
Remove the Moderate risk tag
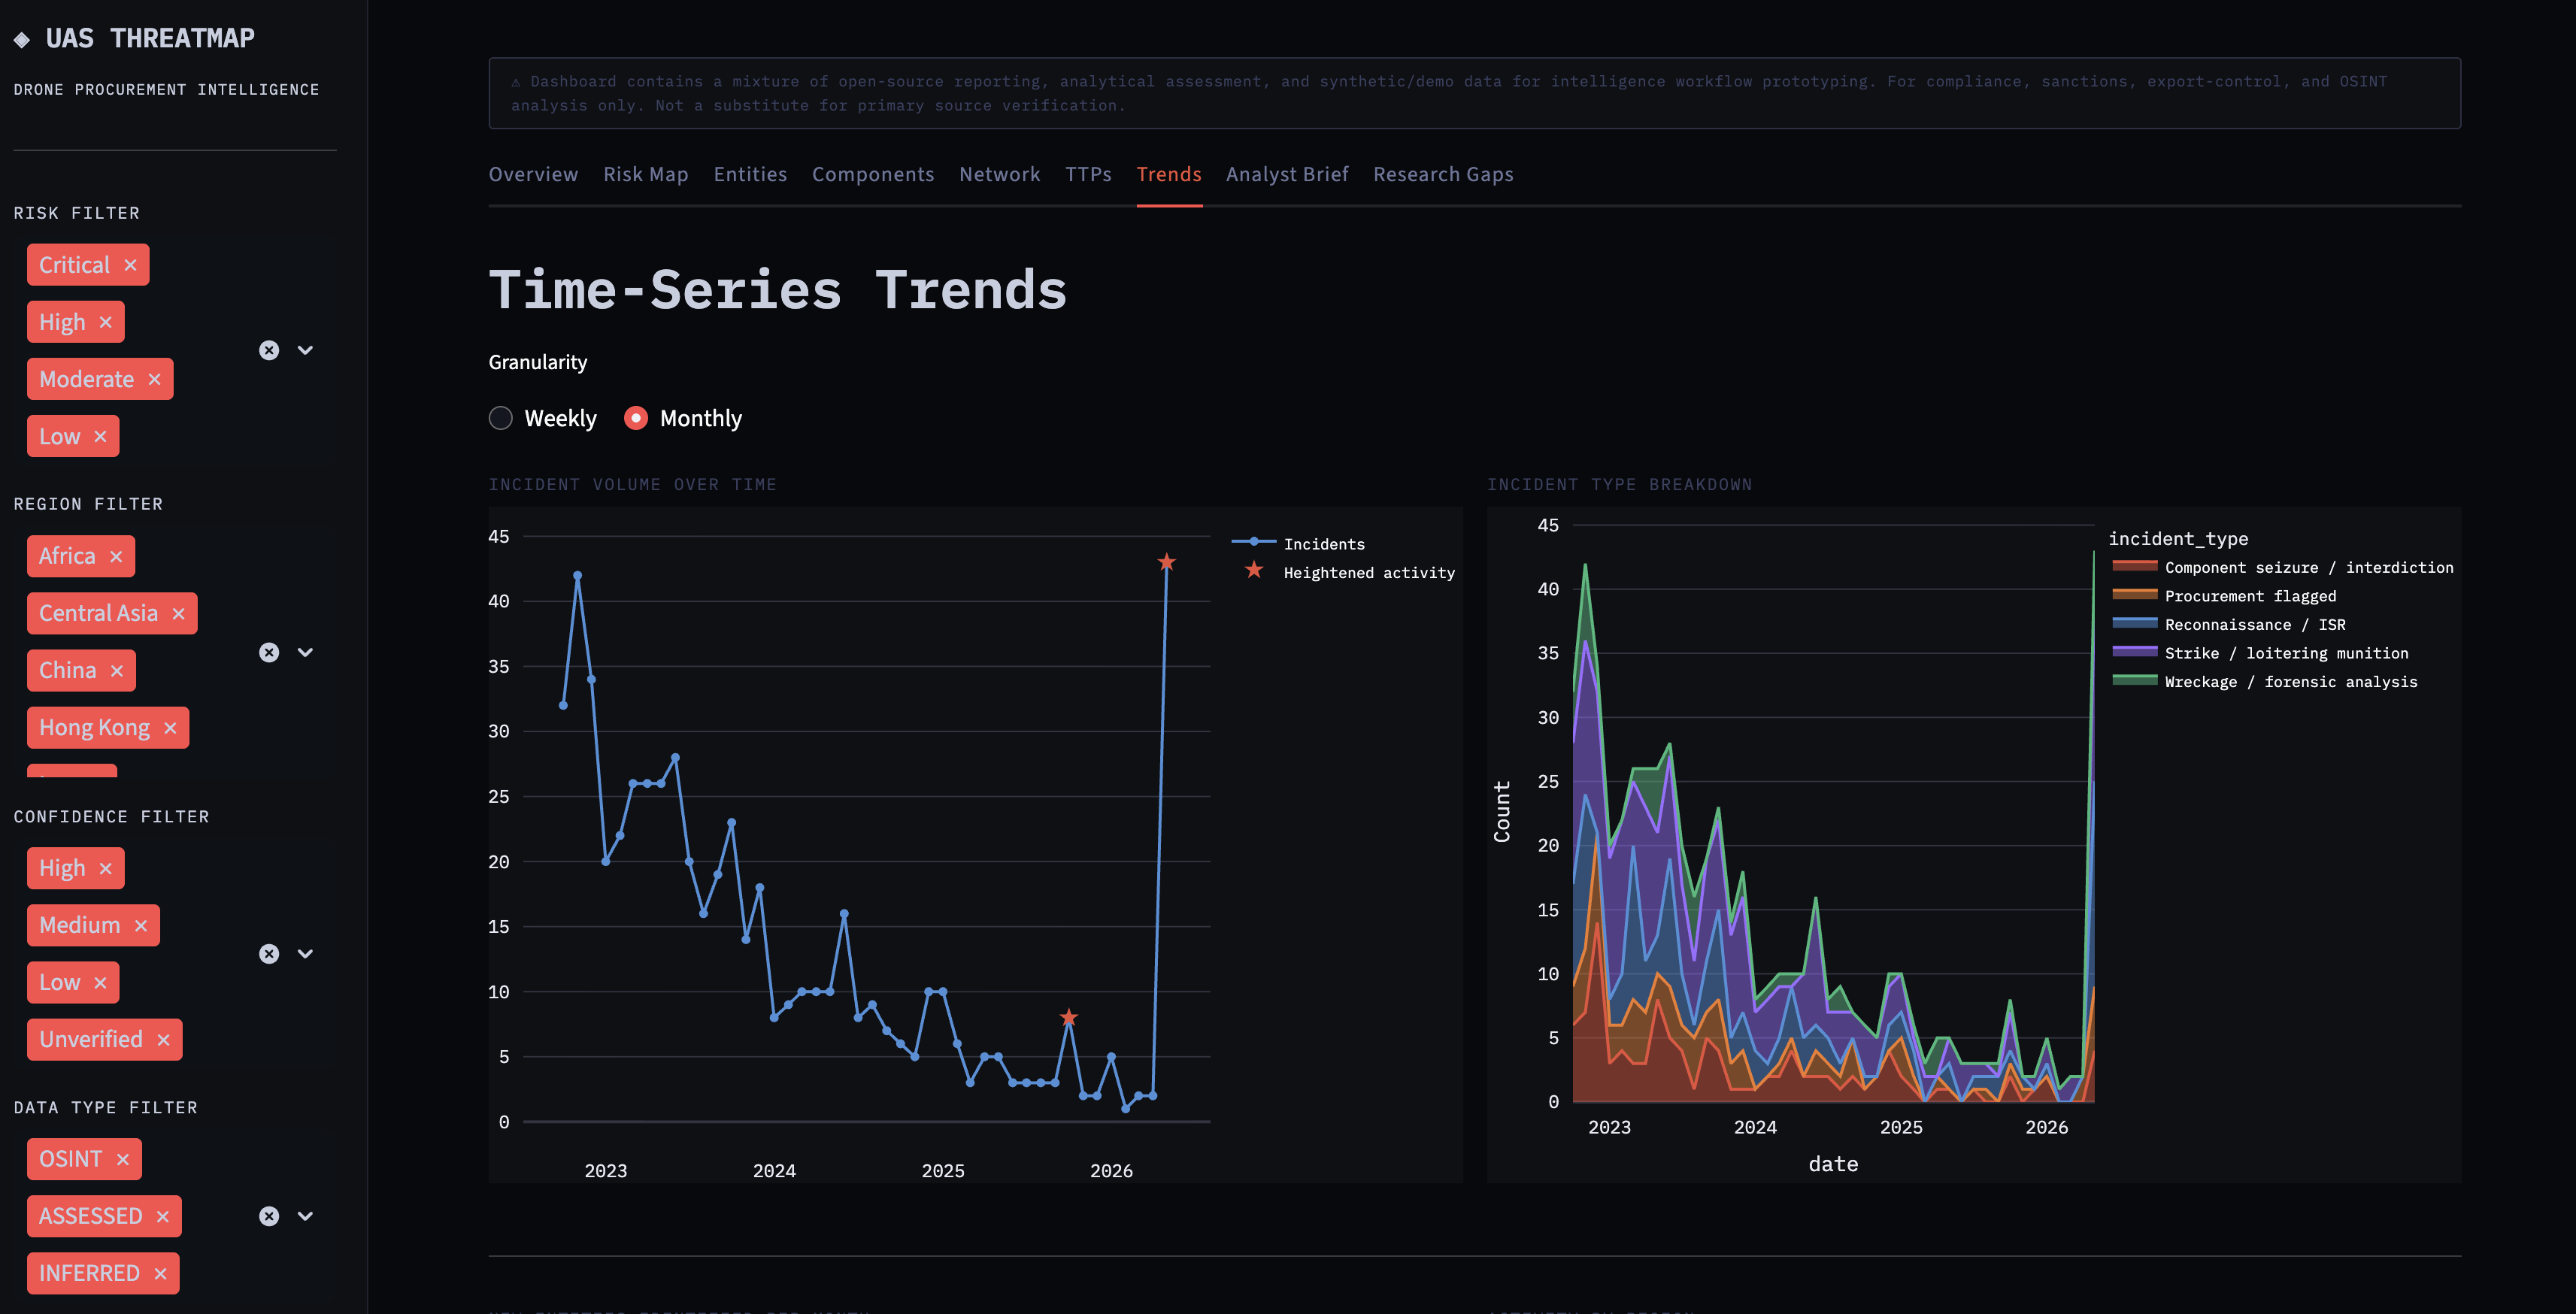pyautogui.click(x=154, y=379)
